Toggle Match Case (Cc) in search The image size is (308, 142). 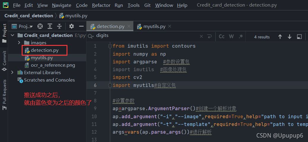pyautogui.click(x=222, y=36)
